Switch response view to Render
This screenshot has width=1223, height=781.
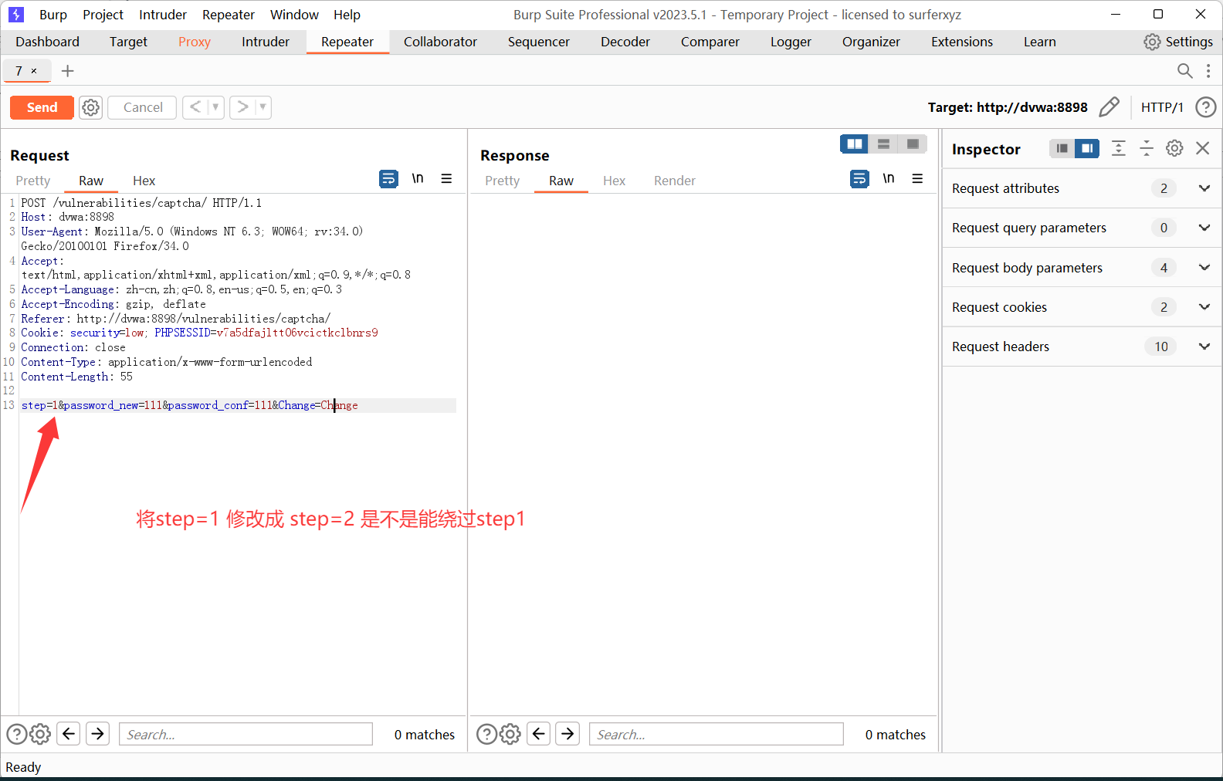click(x=675, y=181)
